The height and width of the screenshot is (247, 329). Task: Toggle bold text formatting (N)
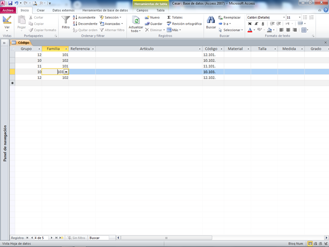(x=250, y=24)
